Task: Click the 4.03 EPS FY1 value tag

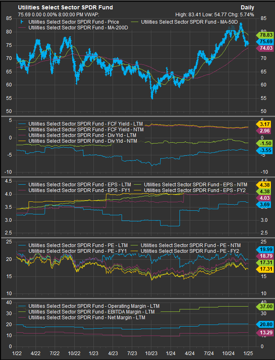Action: coord(265,198)
